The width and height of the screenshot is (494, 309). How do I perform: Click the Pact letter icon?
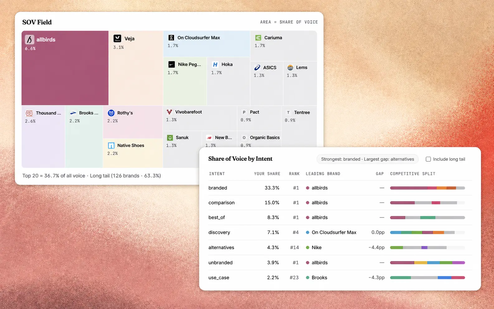(244, 112)
